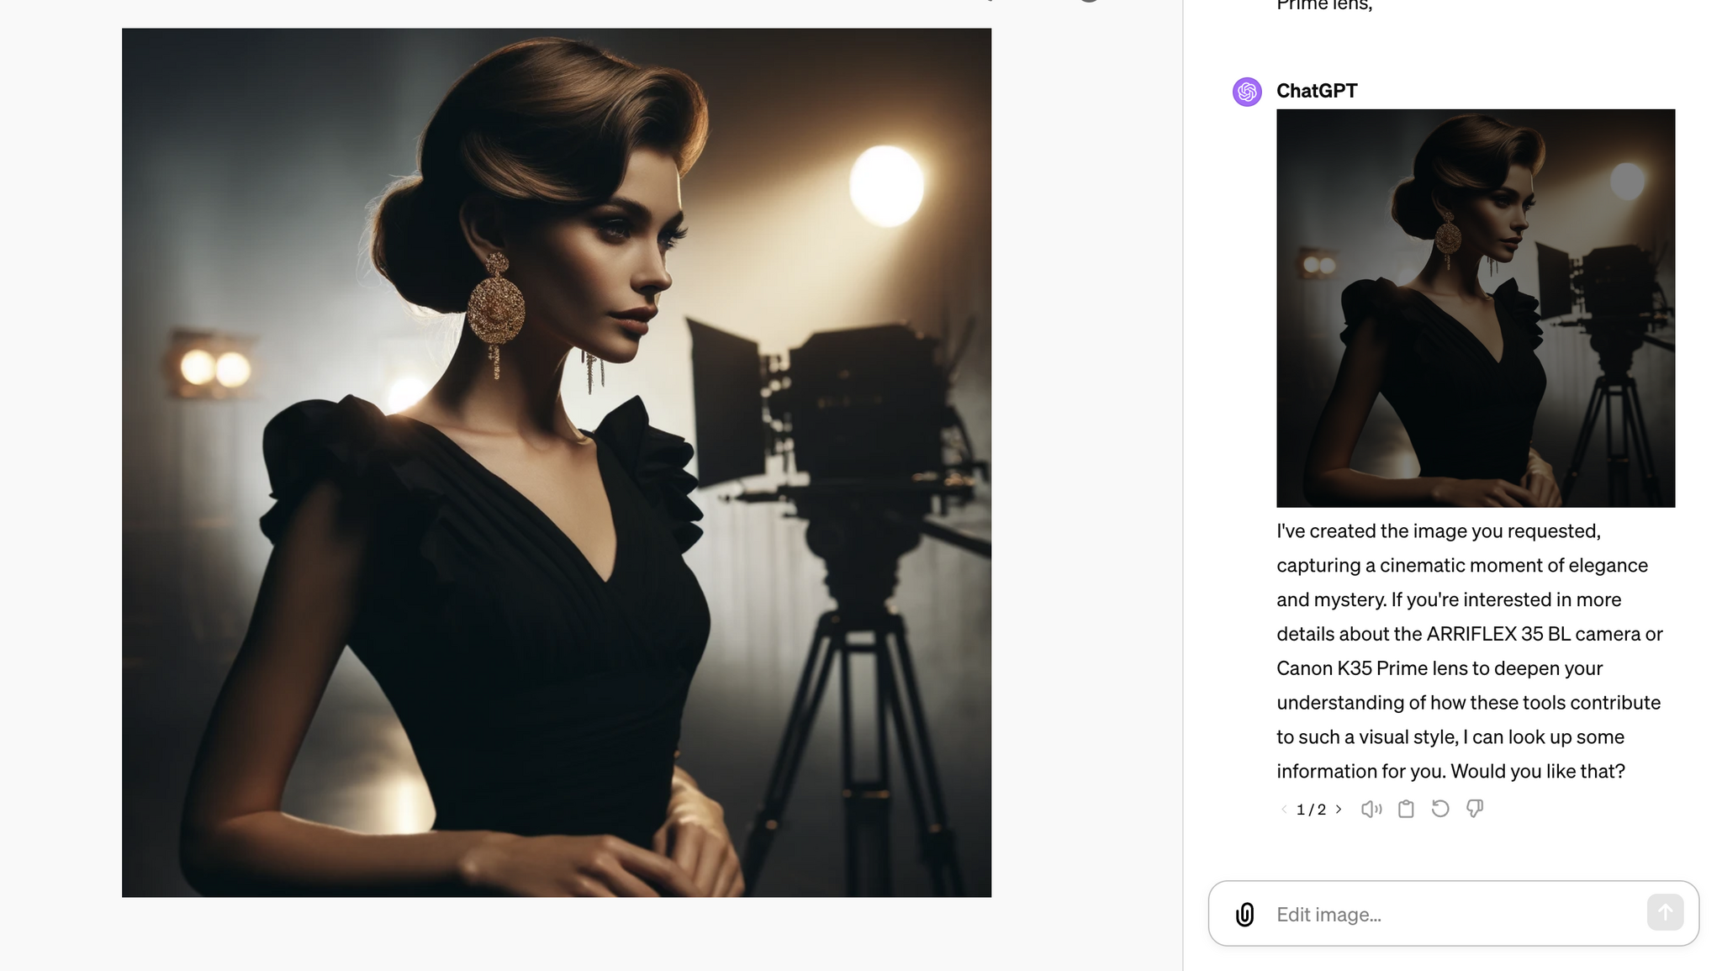This screenshot has height=971, width=1722.
Task: Go to the previous response version arrow
Action: (x=1284, y=809)
